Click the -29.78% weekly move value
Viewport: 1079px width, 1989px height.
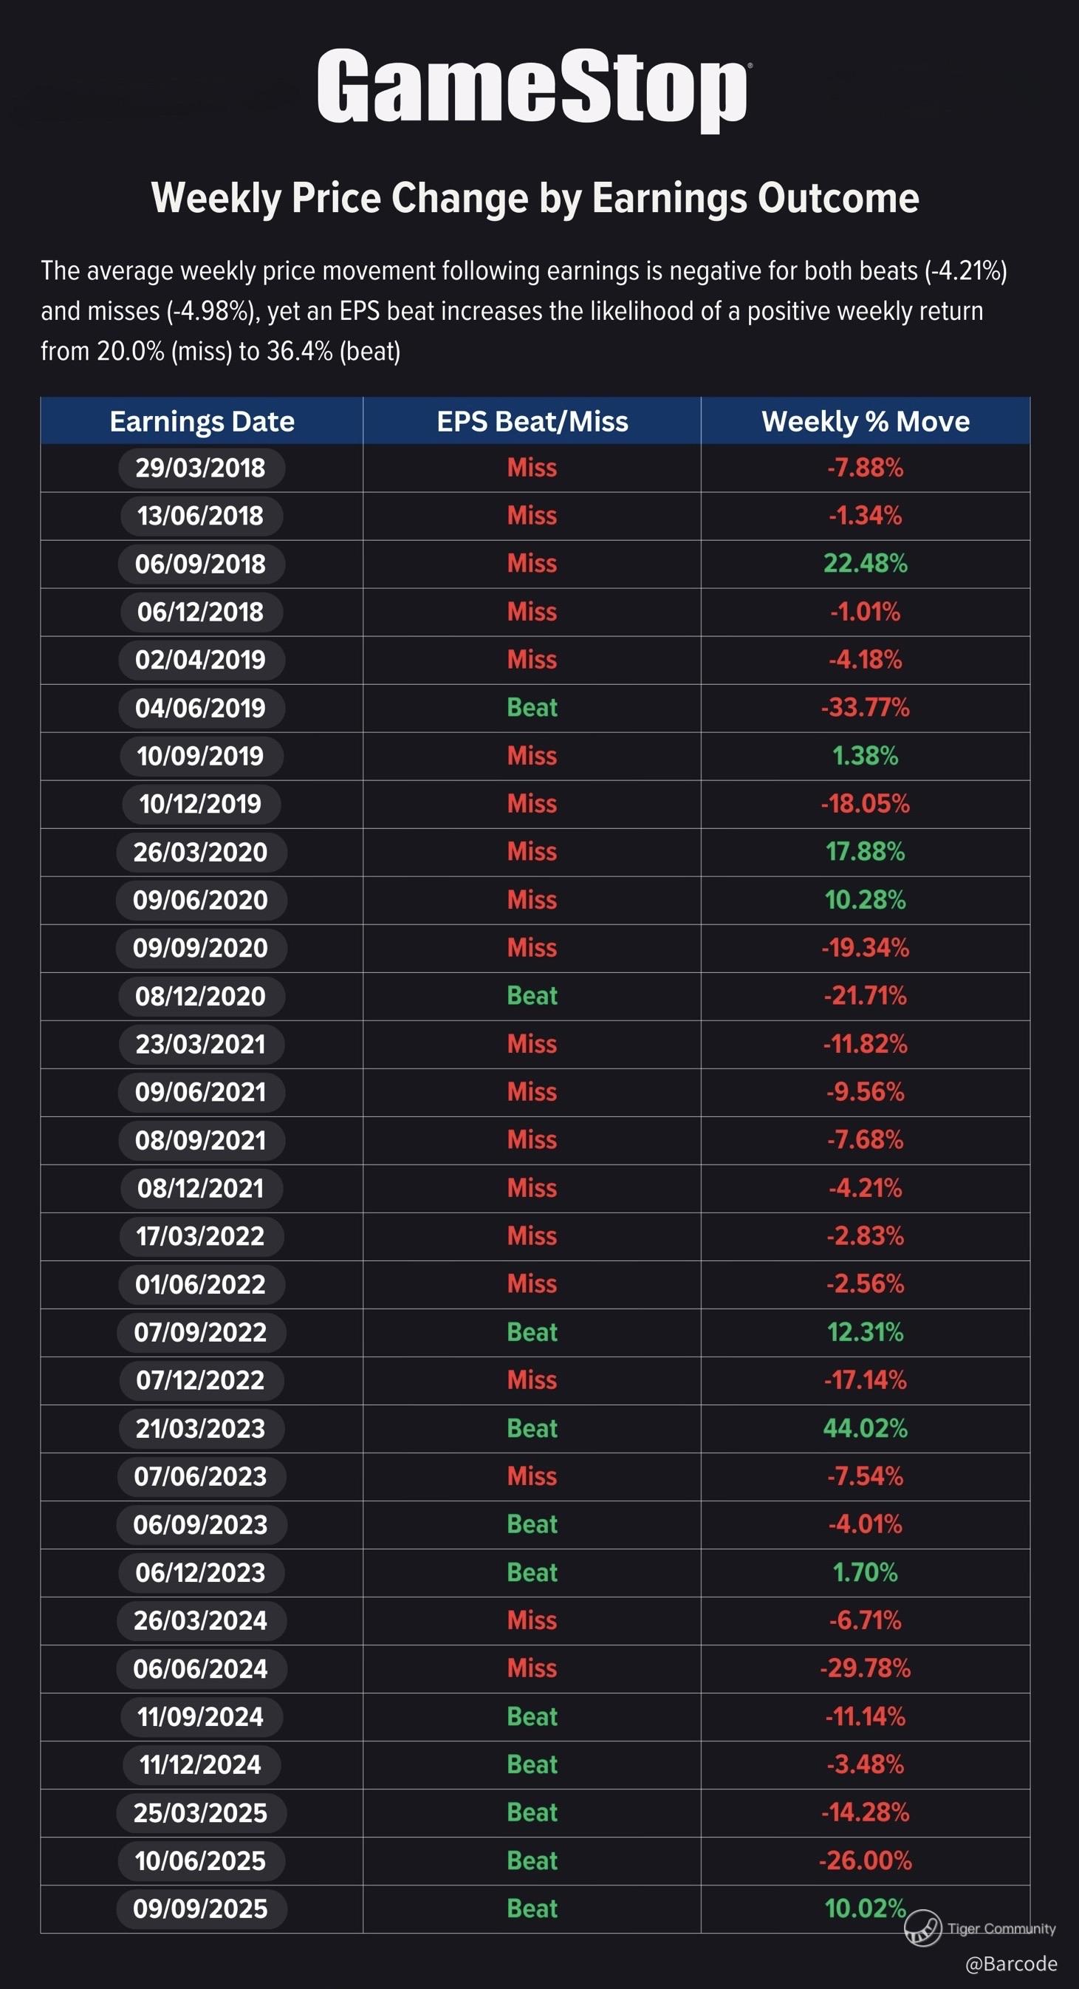tap(866, 1668)
